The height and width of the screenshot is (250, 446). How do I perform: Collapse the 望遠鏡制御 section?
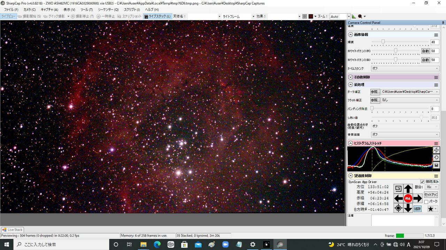pyautogui.click(x=351, y=176)
